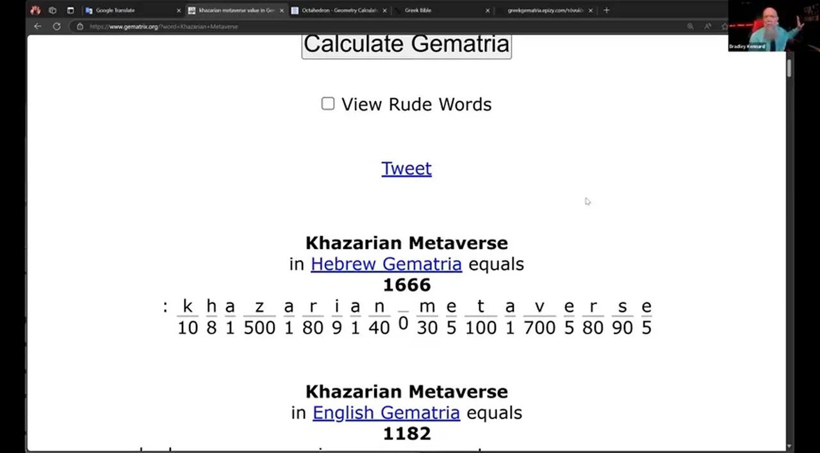Click the favorites star icon

pyautogui.click(x=725, y=26)
